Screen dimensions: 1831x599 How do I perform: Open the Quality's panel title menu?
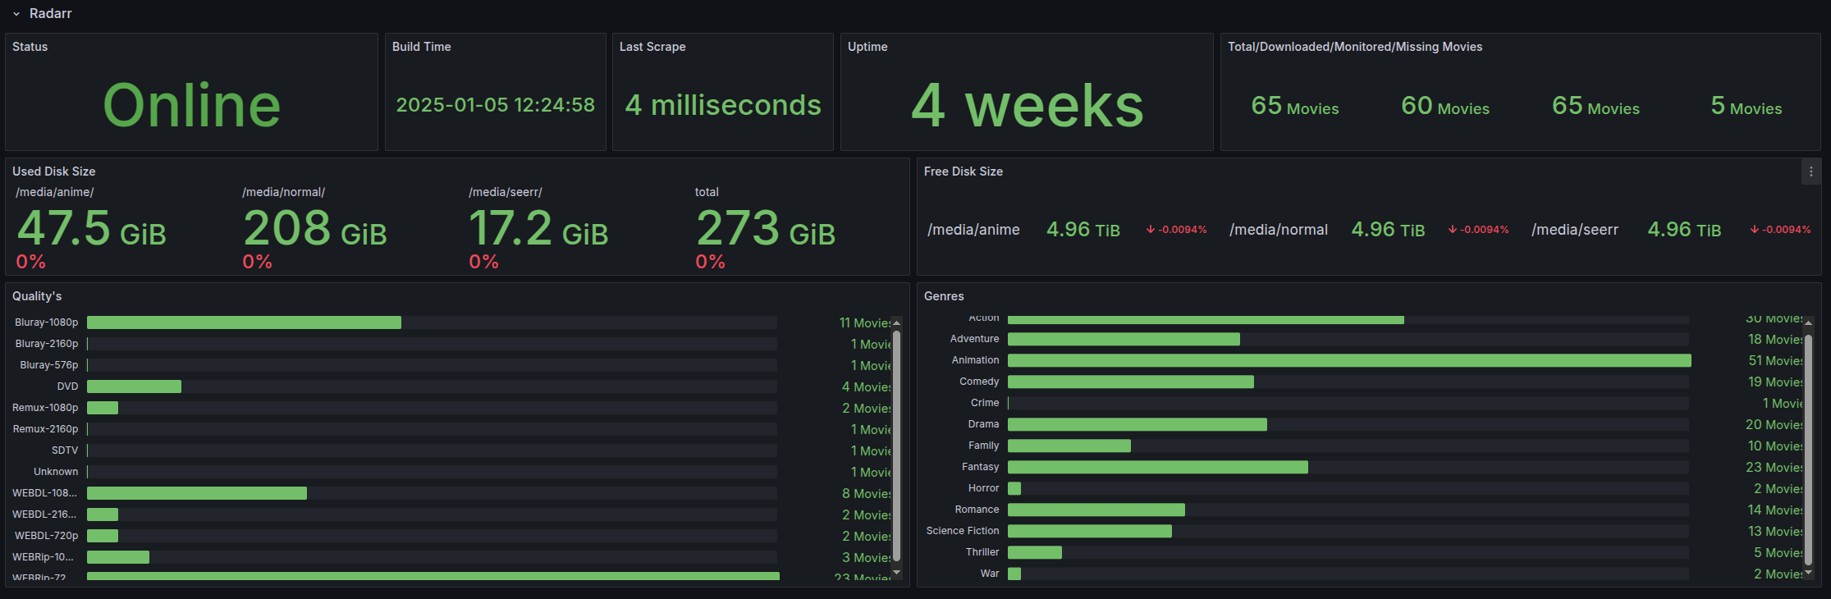(37, 296)
